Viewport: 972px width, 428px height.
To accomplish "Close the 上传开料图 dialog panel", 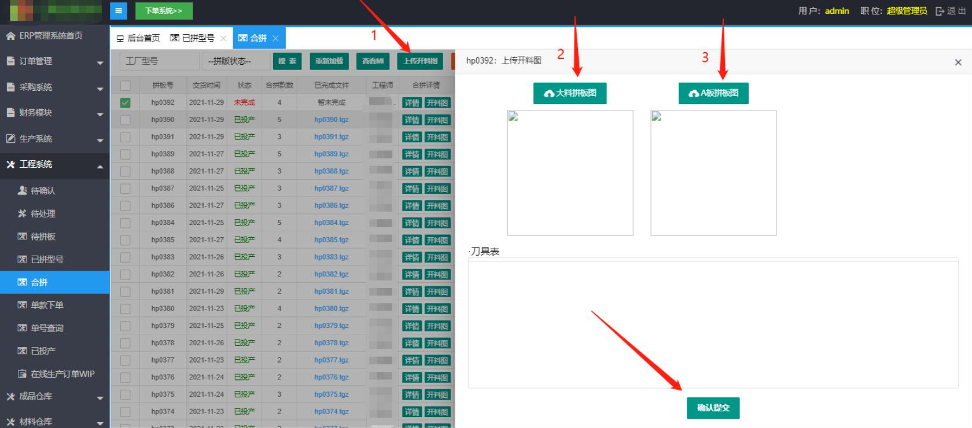I will click(958, 62).
